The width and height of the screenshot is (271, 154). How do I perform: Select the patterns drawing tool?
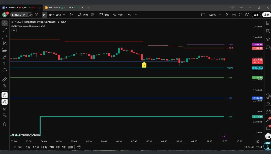coord(5,43)
